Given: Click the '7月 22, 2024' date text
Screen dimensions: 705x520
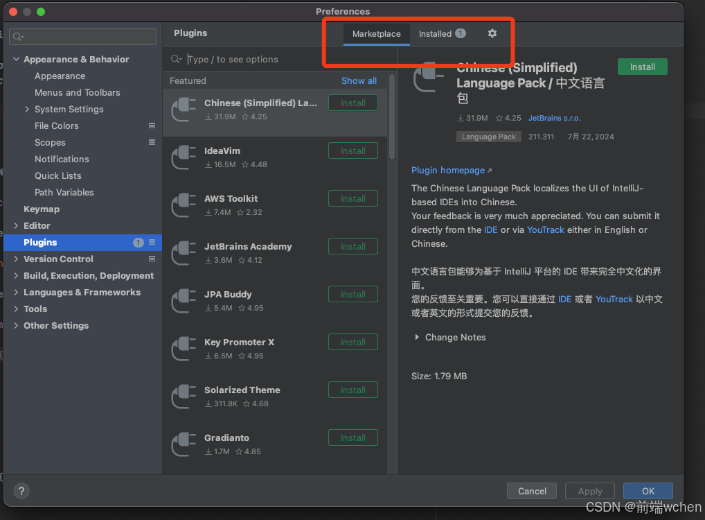Looking at the screenshot, I should coord(590,137).
